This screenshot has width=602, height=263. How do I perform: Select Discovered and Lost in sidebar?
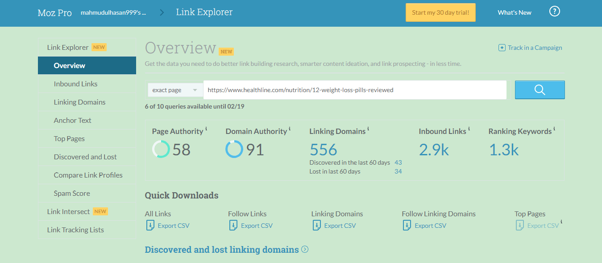[x=87, y=157]
